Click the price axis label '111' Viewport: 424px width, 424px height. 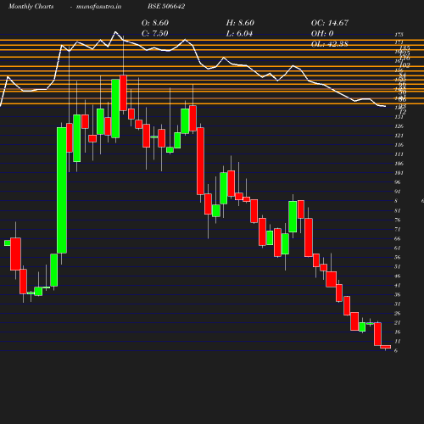click(399, 154)
